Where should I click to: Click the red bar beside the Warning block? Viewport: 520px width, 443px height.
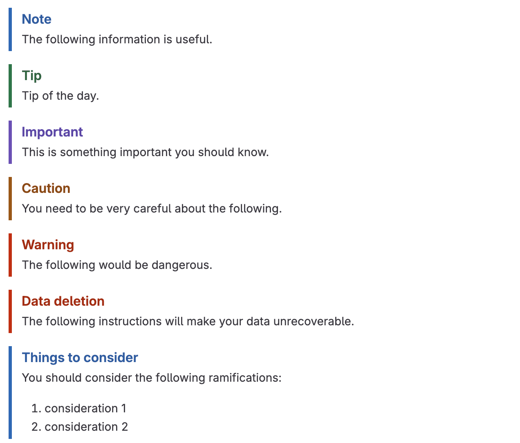pyautogui.click(x=10, y=255)
